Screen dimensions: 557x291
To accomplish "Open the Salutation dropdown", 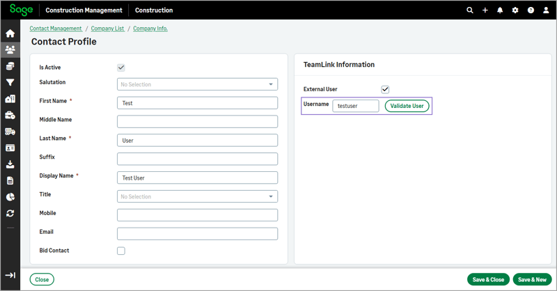I will 197,84.
